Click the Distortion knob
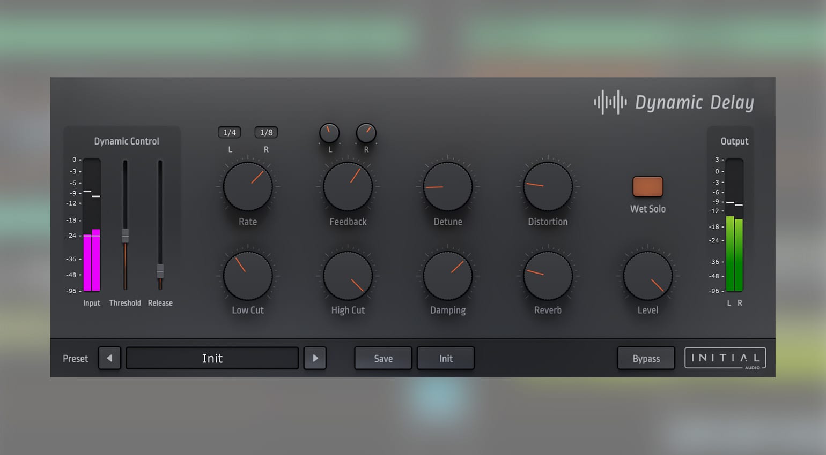Screen dimensions: 826x455 coord(547,186)
